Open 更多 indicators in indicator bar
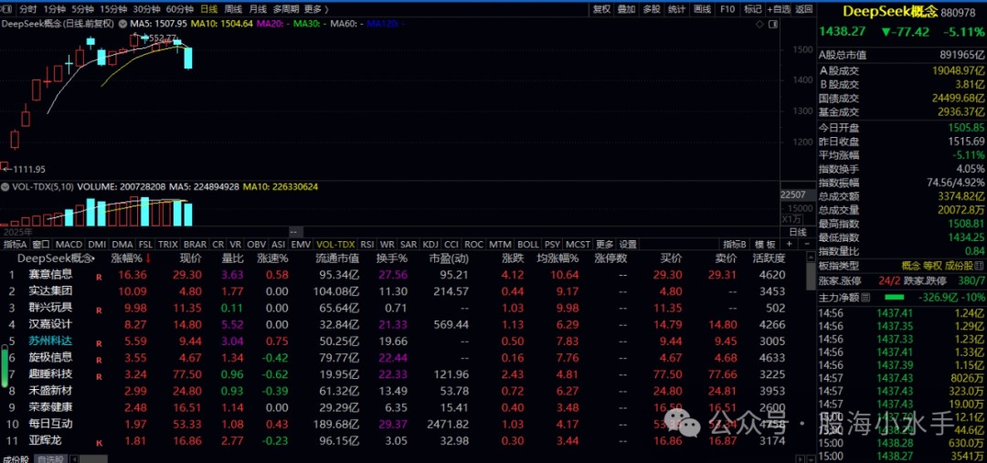This screenshot has width=987, height=463. click(604, 244)
